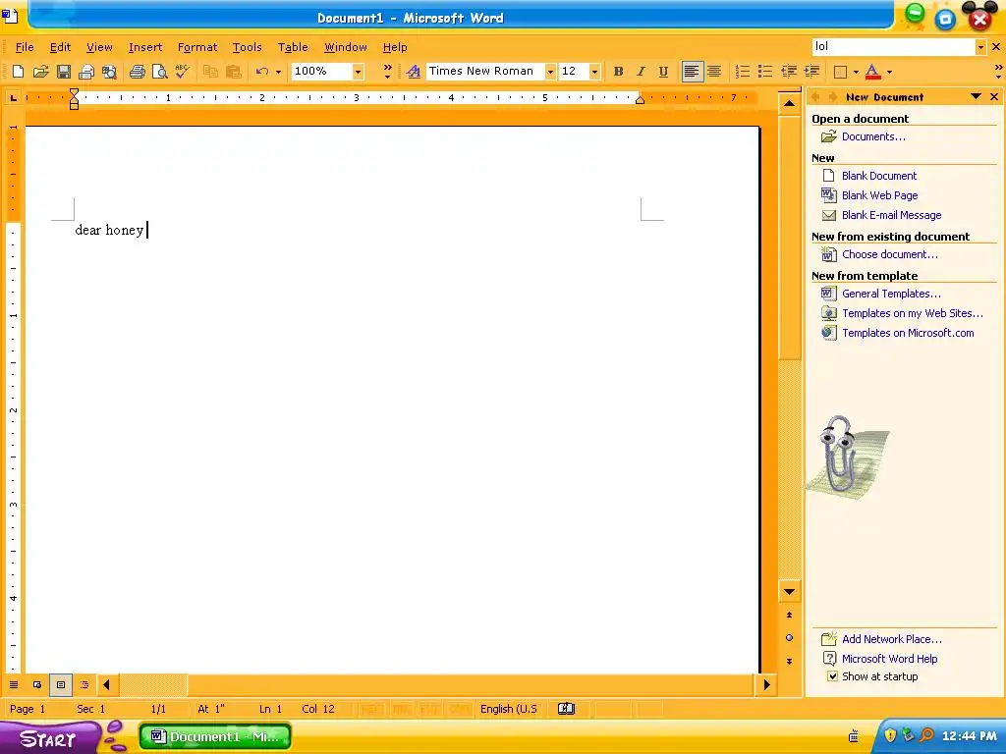Click the Start button on the taskbar
The image size is (1006, 754).
(47, 738)
